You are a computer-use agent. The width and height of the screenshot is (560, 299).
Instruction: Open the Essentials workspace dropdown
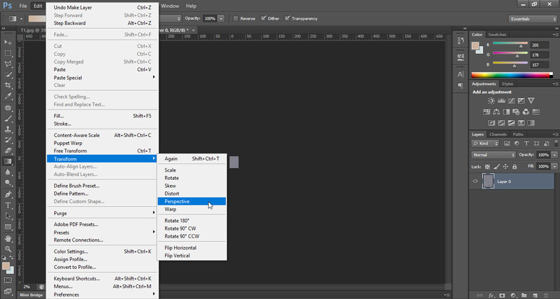(532, 19)
